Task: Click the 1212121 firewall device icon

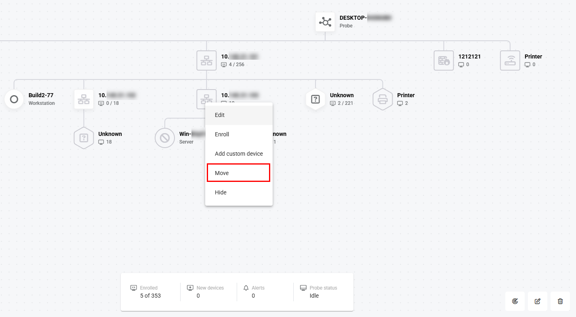Action: [x=444, y=60]
